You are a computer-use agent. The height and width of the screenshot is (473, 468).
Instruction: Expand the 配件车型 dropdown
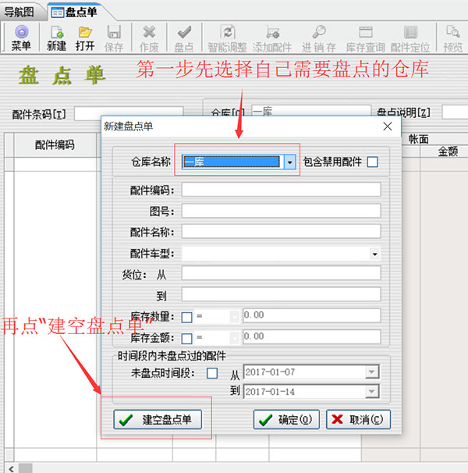tap(374, 254)
